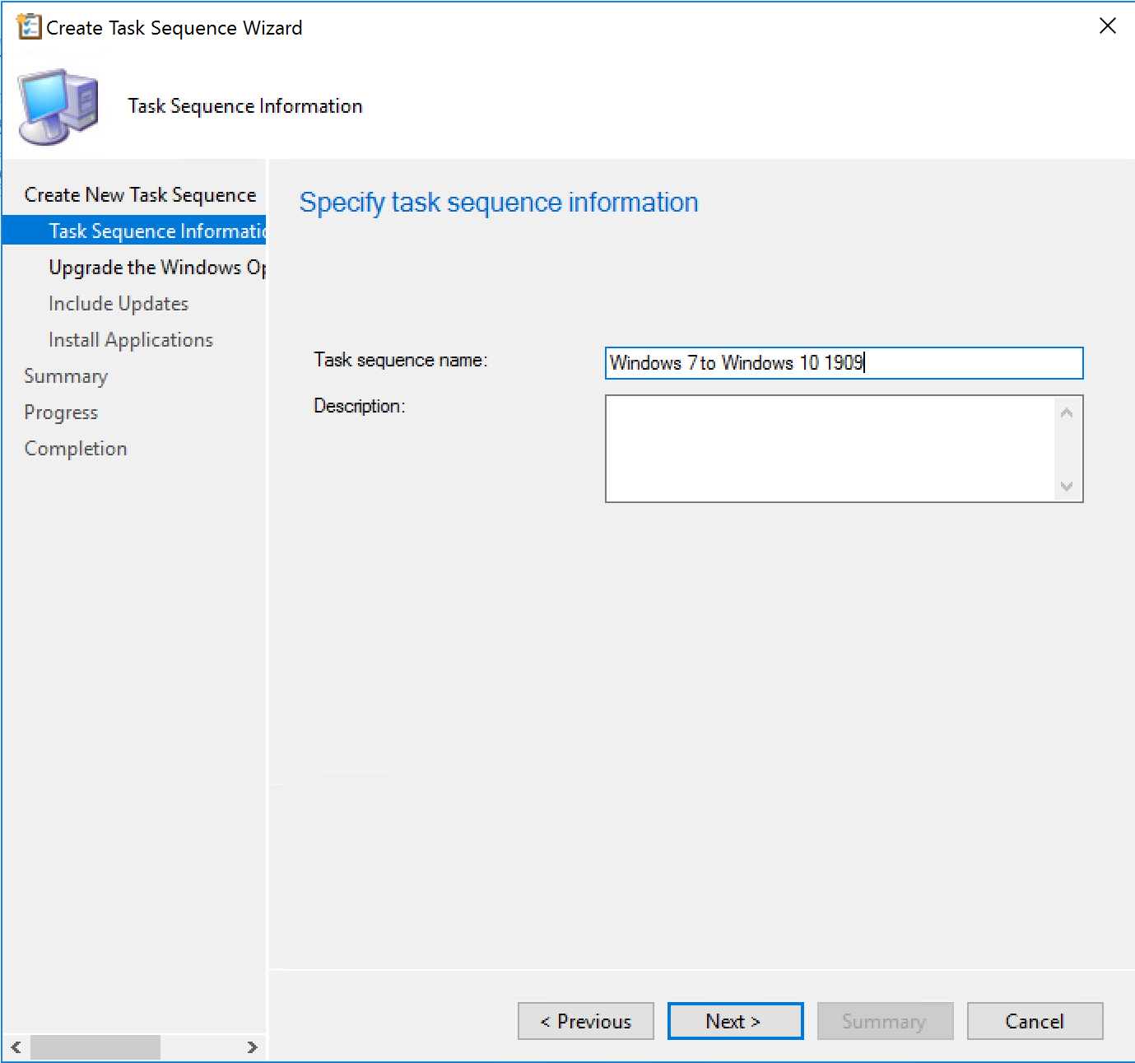Close the Create Task Sequence Wizard

[1108, 26]
